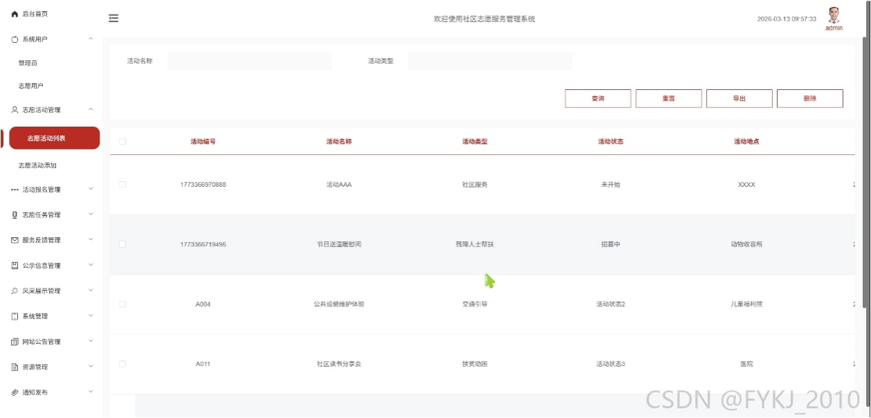Image resolution: width=871 pixels, height=418 pixels.
Task: Select the 志愿活动列表 menu item
Action: pos(54,138)
